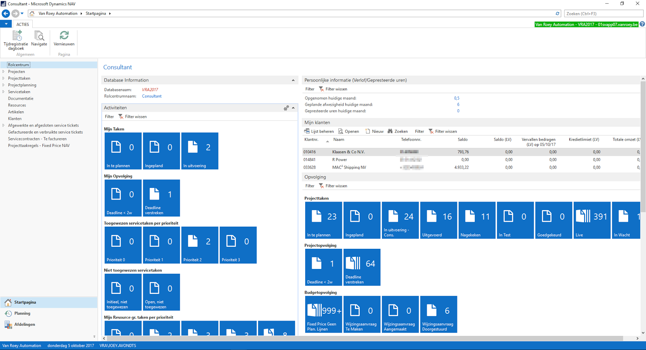Screen dimensions: 646x350
Task: Click in the Zoeken search box
Action: (603, 13)
